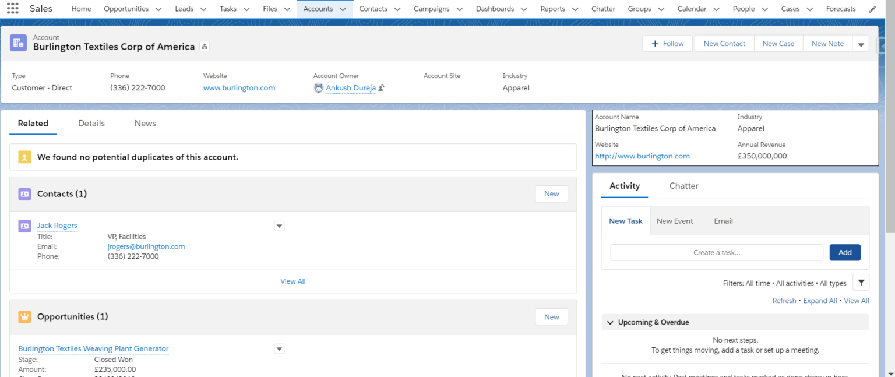Open Burlington opportunity row actions dropdown
The height and width of the screenshot is (377, 895).
point(279,349)
